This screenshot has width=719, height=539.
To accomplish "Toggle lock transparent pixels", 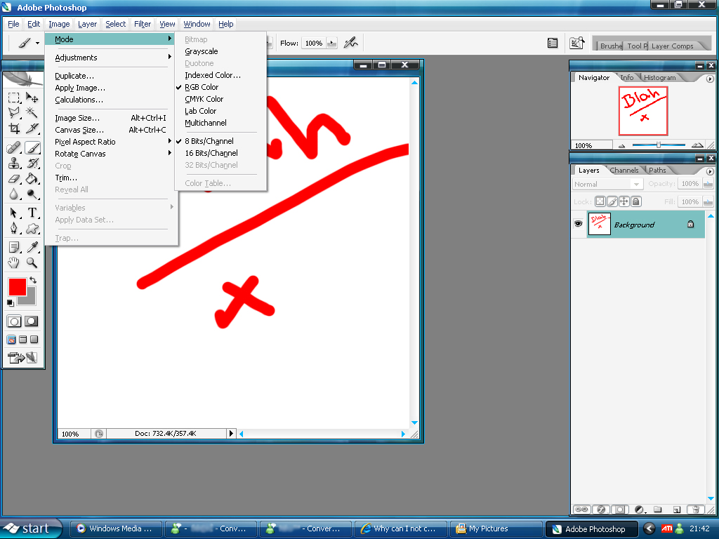I will (600, 201).
